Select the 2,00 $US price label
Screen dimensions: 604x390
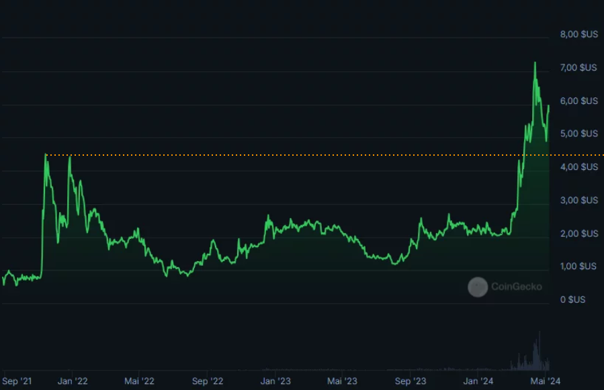pos(578,234)
